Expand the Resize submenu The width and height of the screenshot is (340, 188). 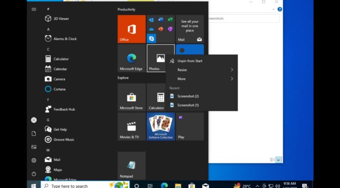pyautogui.click(x=202, y=70)
